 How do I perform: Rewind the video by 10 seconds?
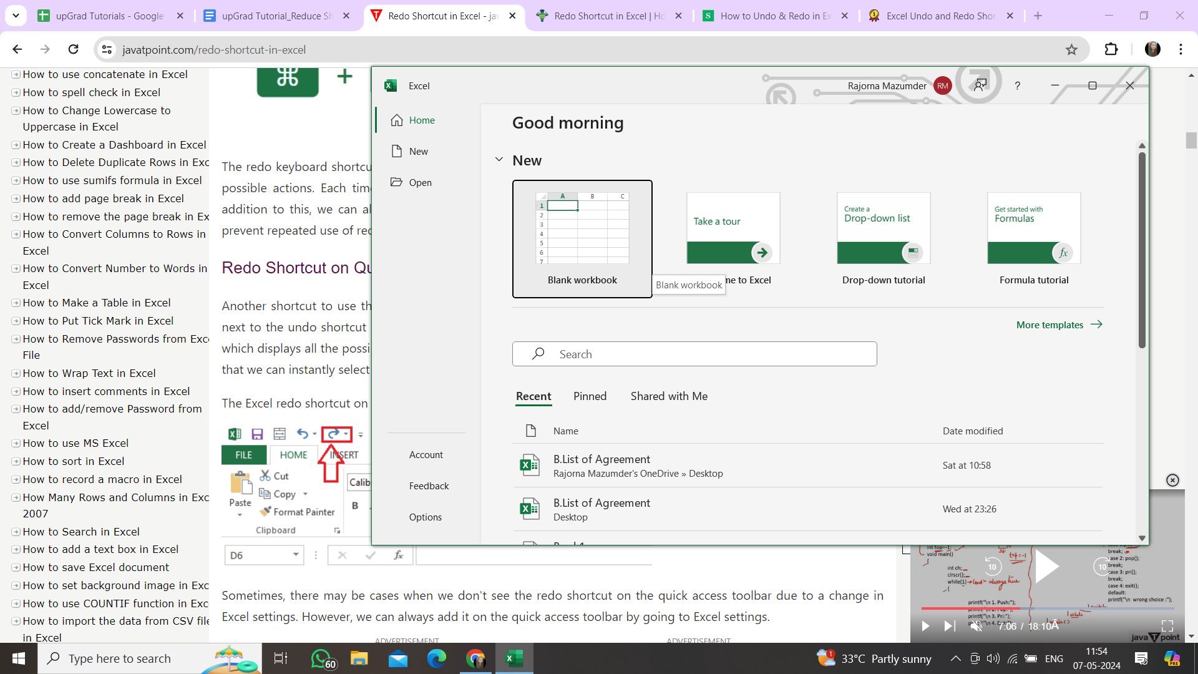click(x=992, y=567)
